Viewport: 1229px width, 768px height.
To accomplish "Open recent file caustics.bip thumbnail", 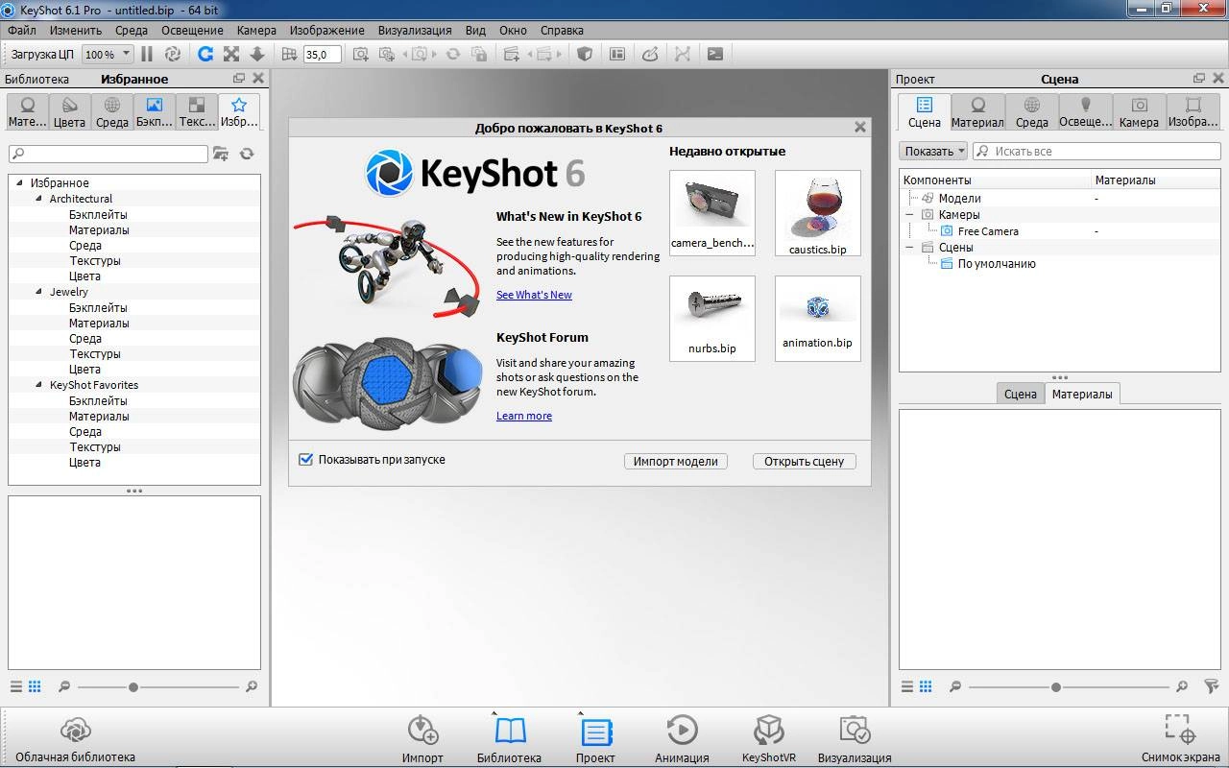I will pos(818,213).
